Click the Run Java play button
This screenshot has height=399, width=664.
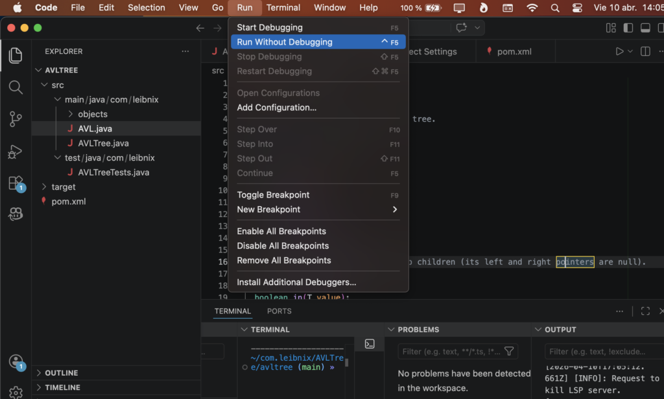point(620,52)
